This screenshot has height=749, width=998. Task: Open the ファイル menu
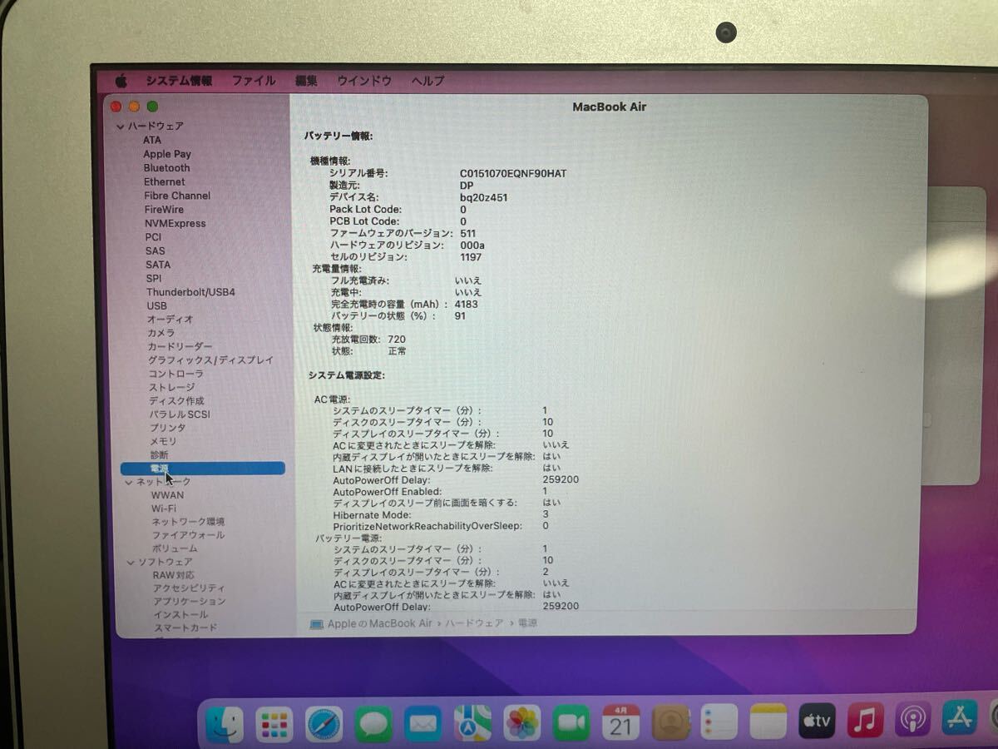coord(254,81)
